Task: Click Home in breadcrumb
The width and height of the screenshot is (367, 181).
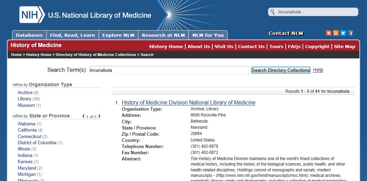Action: pyautogui.click(x=17, y=55)
